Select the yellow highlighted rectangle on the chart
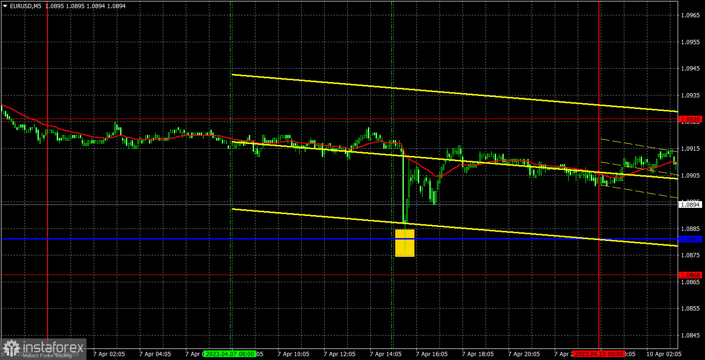Viewport: 705px width, 360px height. (x=405, y=243)
